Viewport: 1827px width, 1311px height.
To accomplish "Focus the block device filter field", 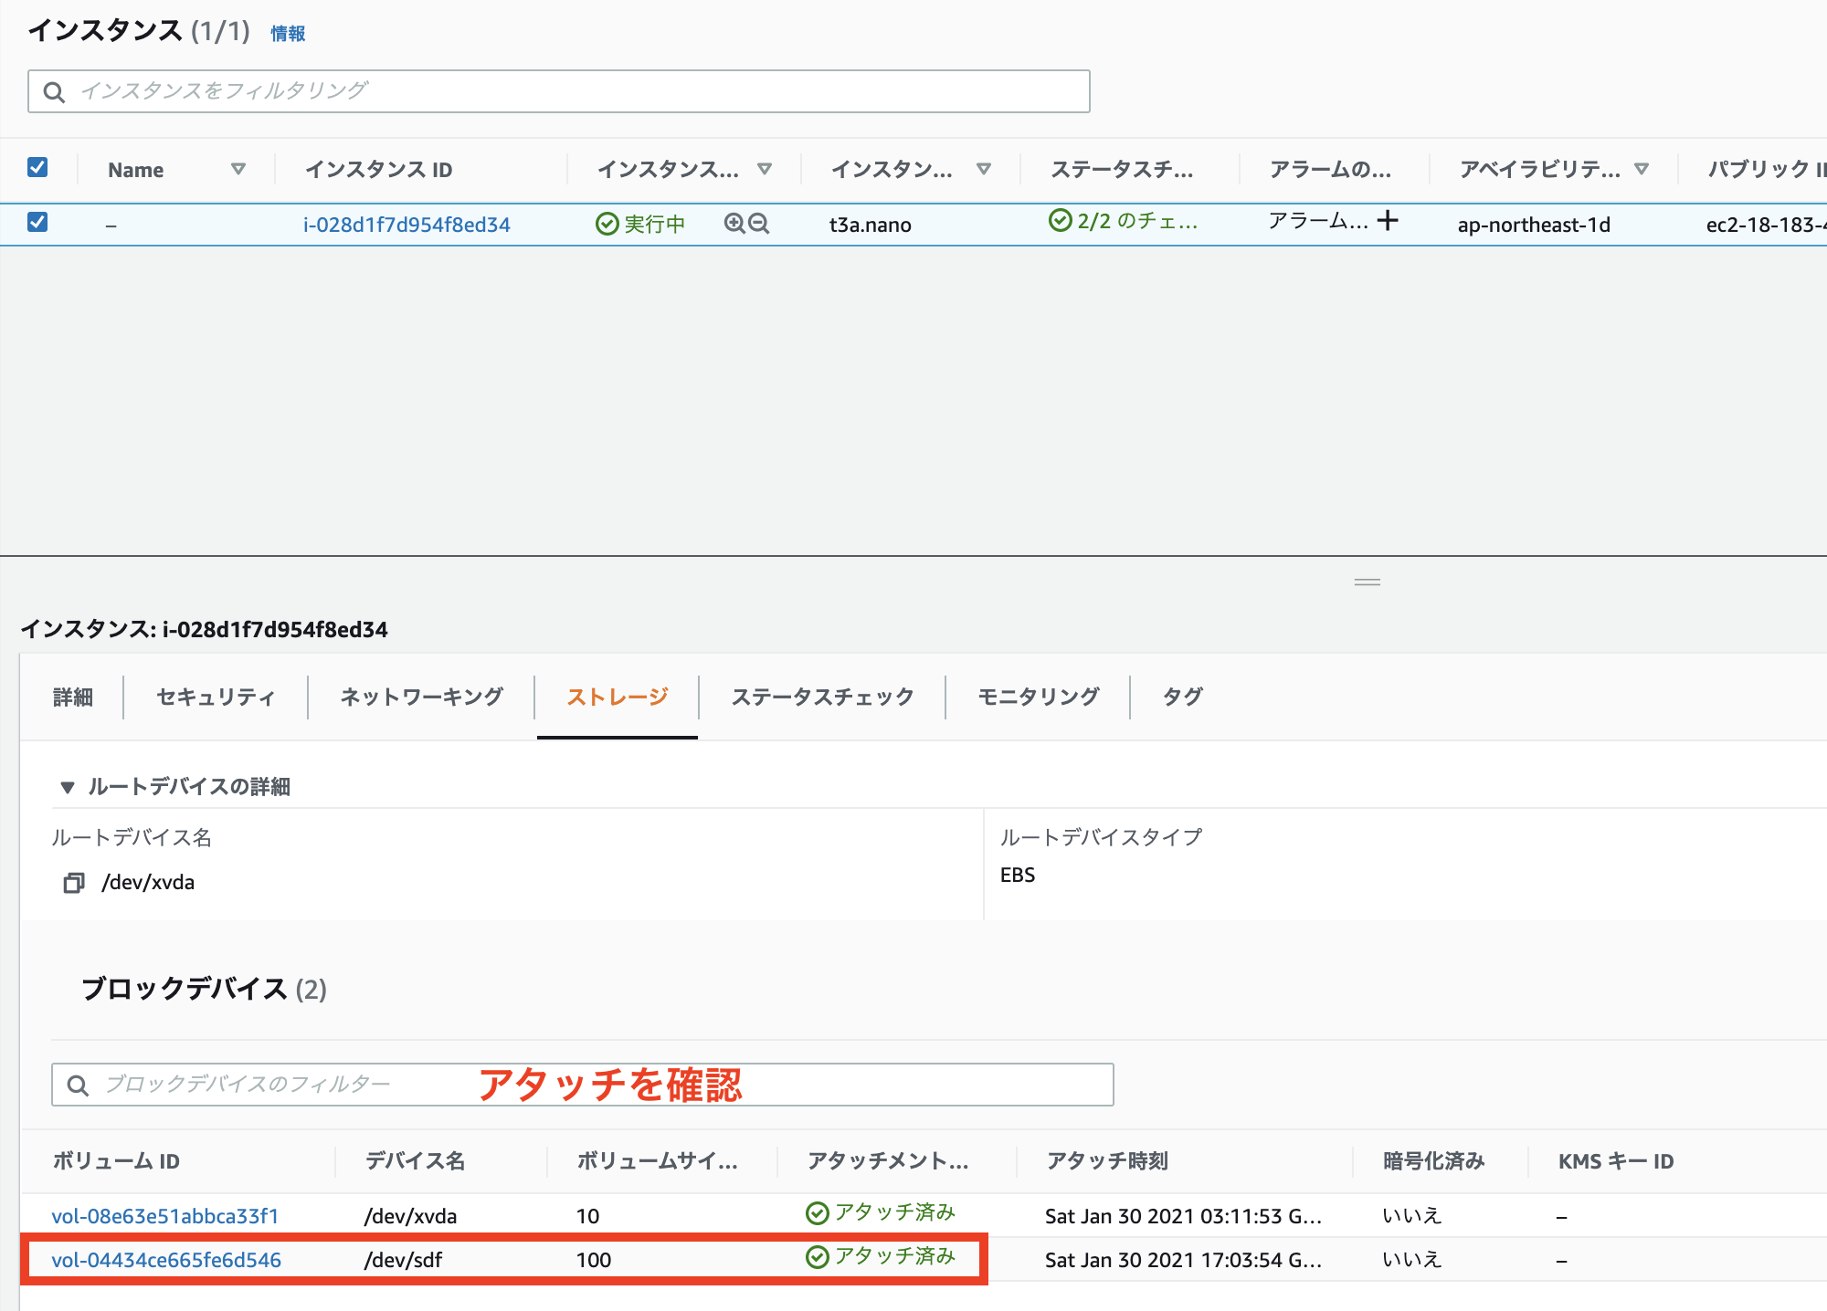I will tap(583, 1085).
